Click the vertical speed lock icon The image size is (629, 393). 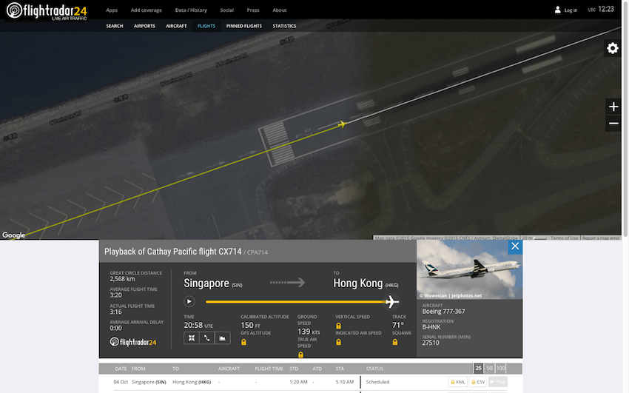(x=339, y=326)
